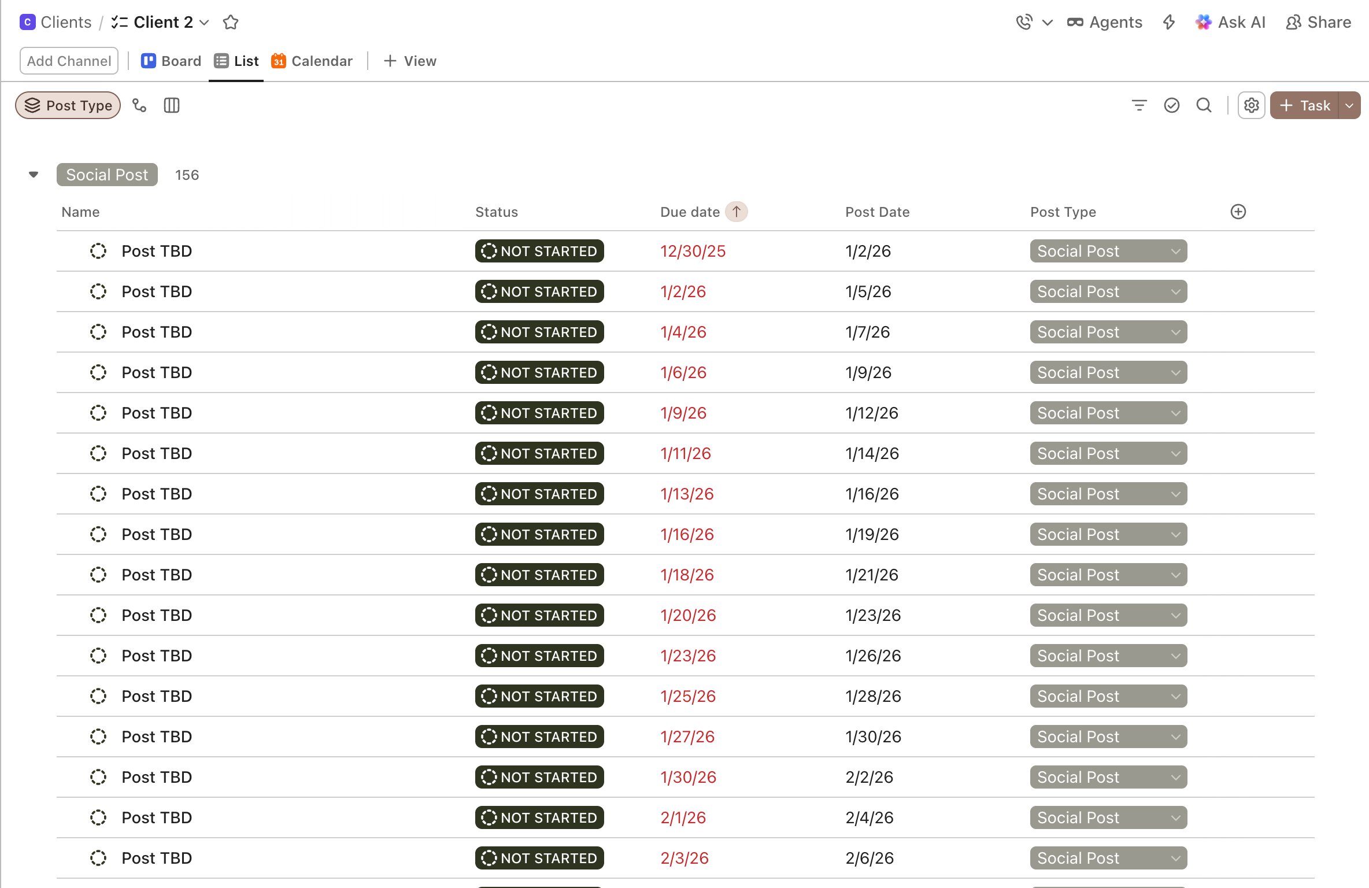Click status circle of task due 1/20/26

point(98,615)
